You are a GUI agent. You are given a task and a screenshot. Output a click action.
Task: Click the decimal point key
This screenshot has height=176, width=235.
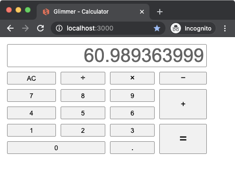(132, 148)
